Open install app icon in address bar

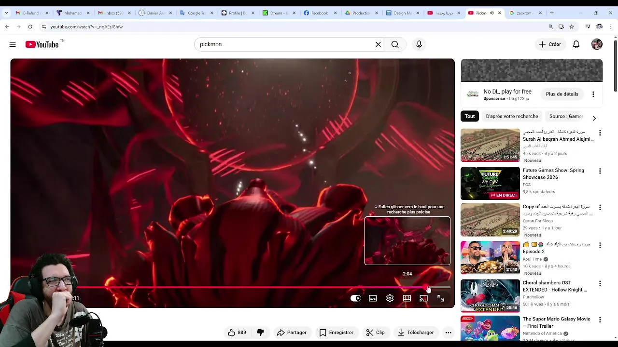[561, 27]
